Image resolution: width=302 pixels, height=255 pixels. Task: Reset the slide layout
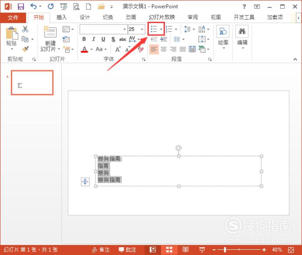[x=66, y=39]
